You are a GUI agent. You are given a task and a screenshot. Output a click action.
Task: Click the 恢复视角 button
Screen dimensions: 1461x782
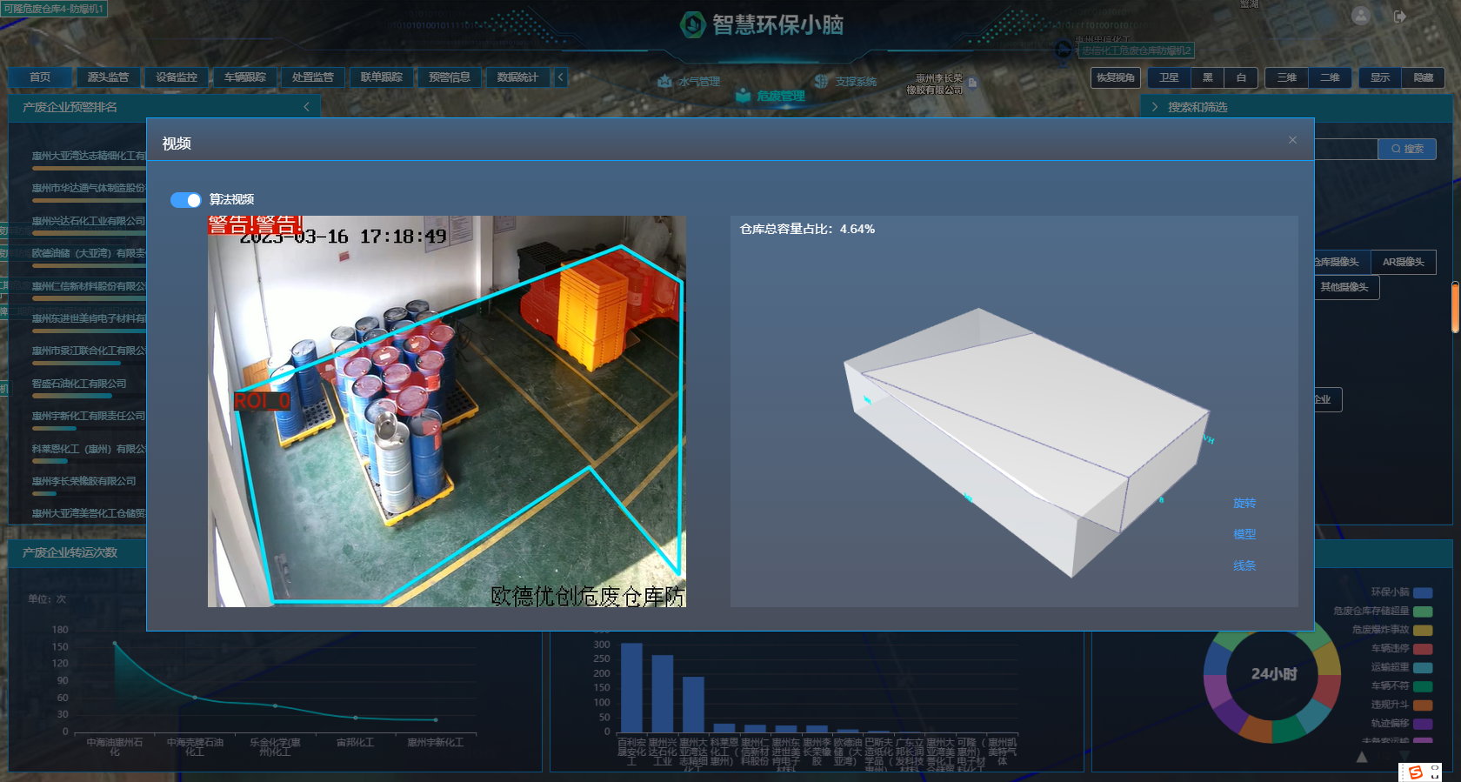[1115, 77]
